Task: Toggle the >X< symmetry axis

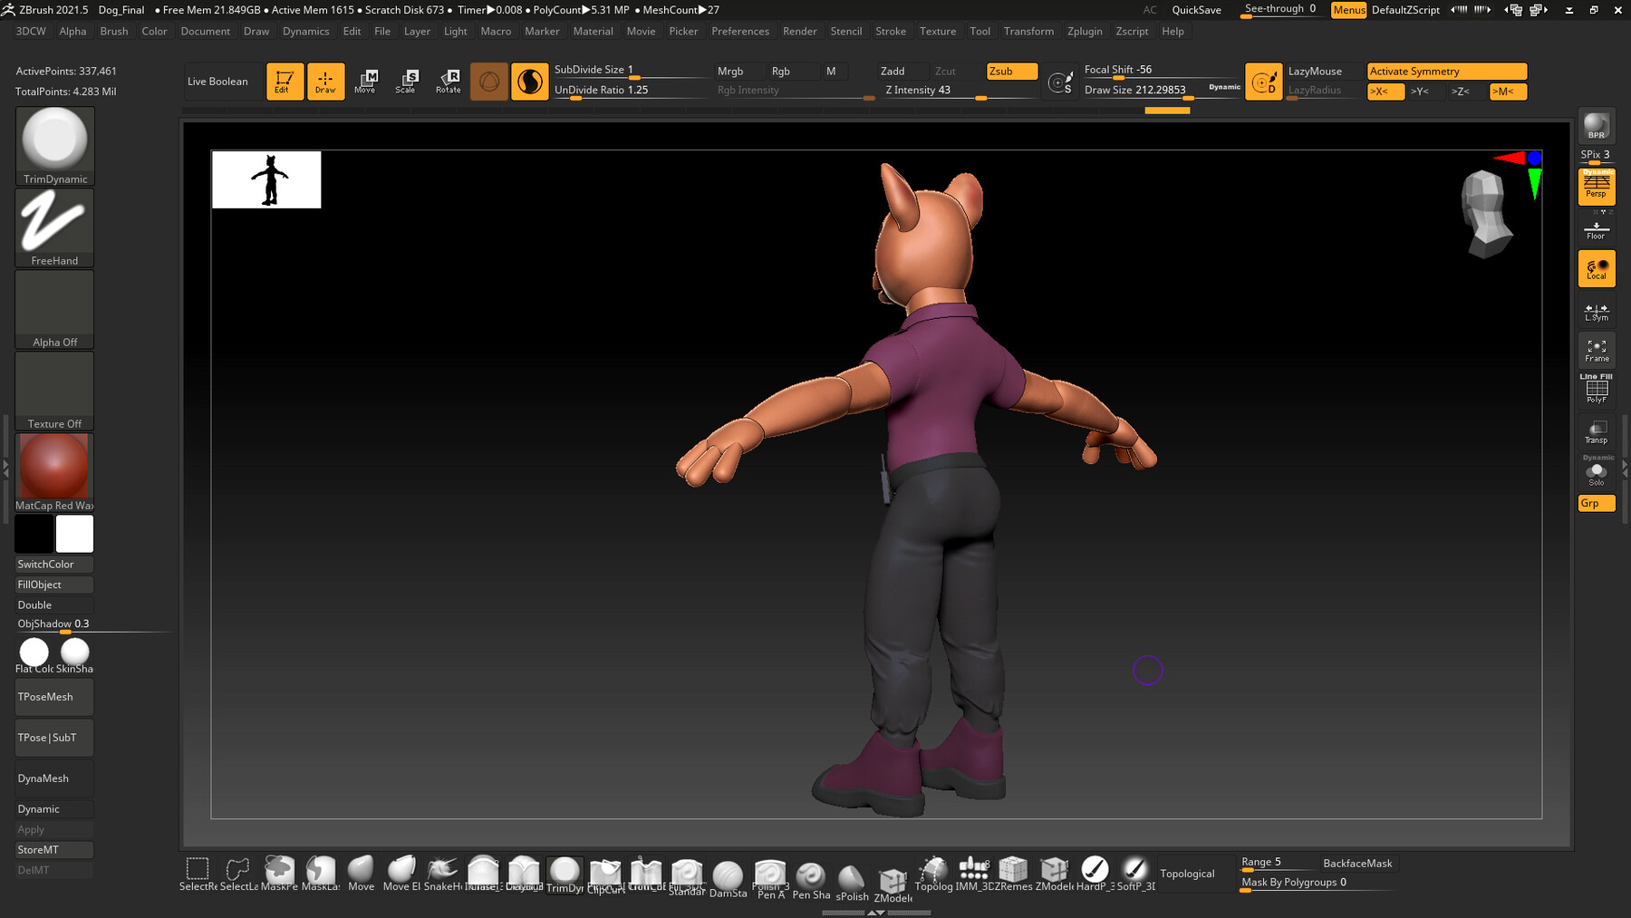Action: pos(1385,92)
